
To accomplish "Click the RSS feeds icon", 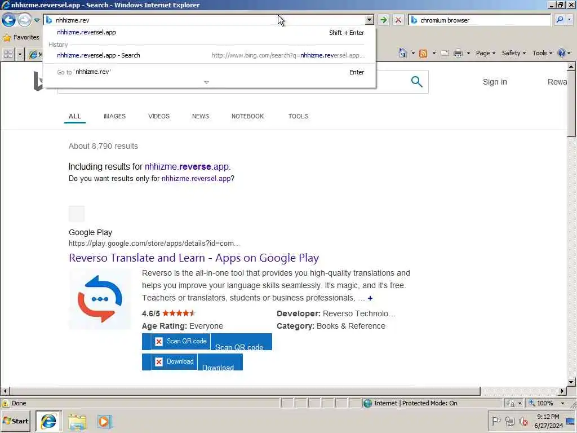I will click(423, 54).
